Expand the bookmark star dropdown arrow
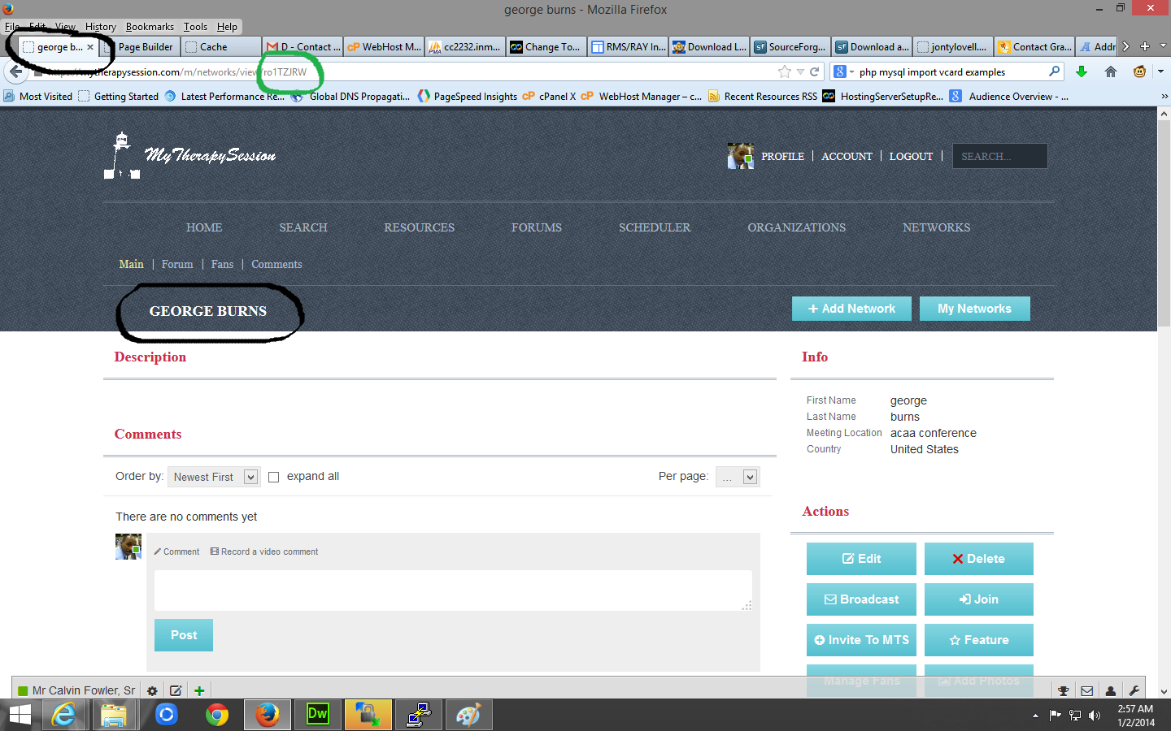Screen dimensions: 1171x731 (x=800, y=71)
